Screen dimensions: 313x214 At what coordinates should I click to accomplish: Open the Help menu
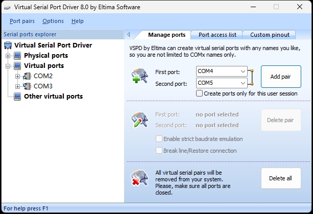tap(78, 21)
